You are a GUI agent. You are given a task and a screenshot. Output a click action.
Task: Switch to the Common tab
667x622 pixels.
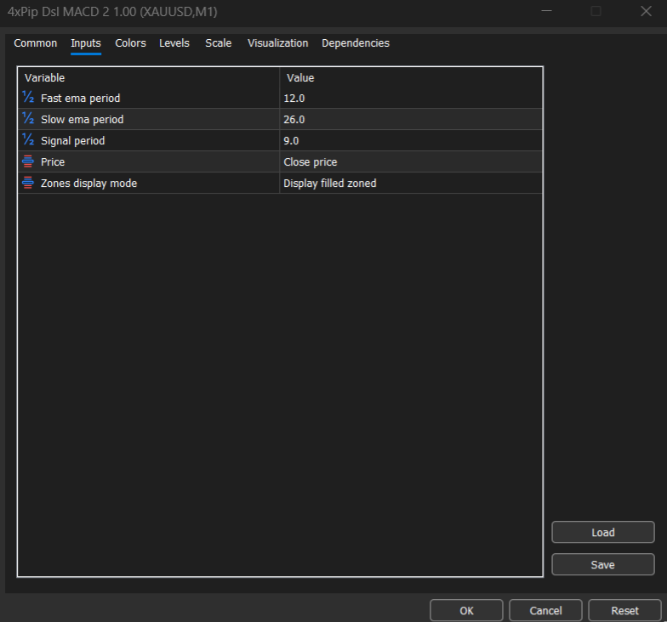[36, 43]
